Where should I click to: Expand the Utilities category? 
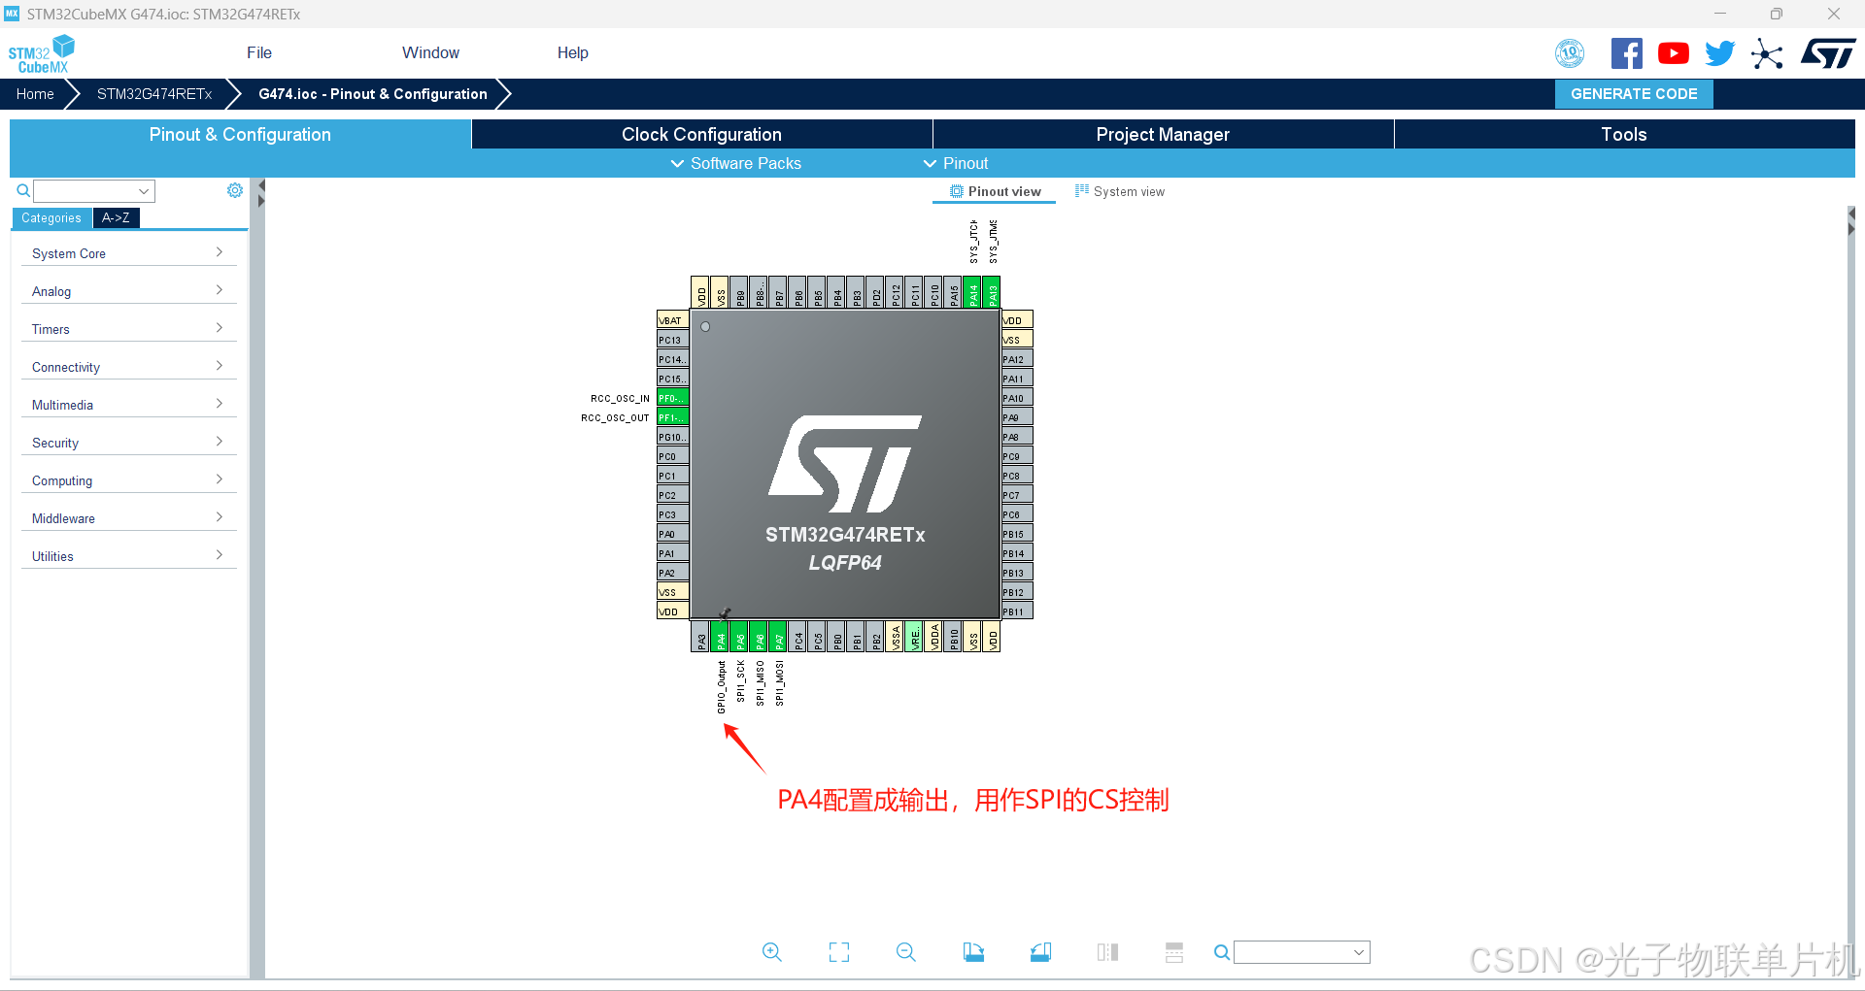pyautogui.click(x=128, y=556)
